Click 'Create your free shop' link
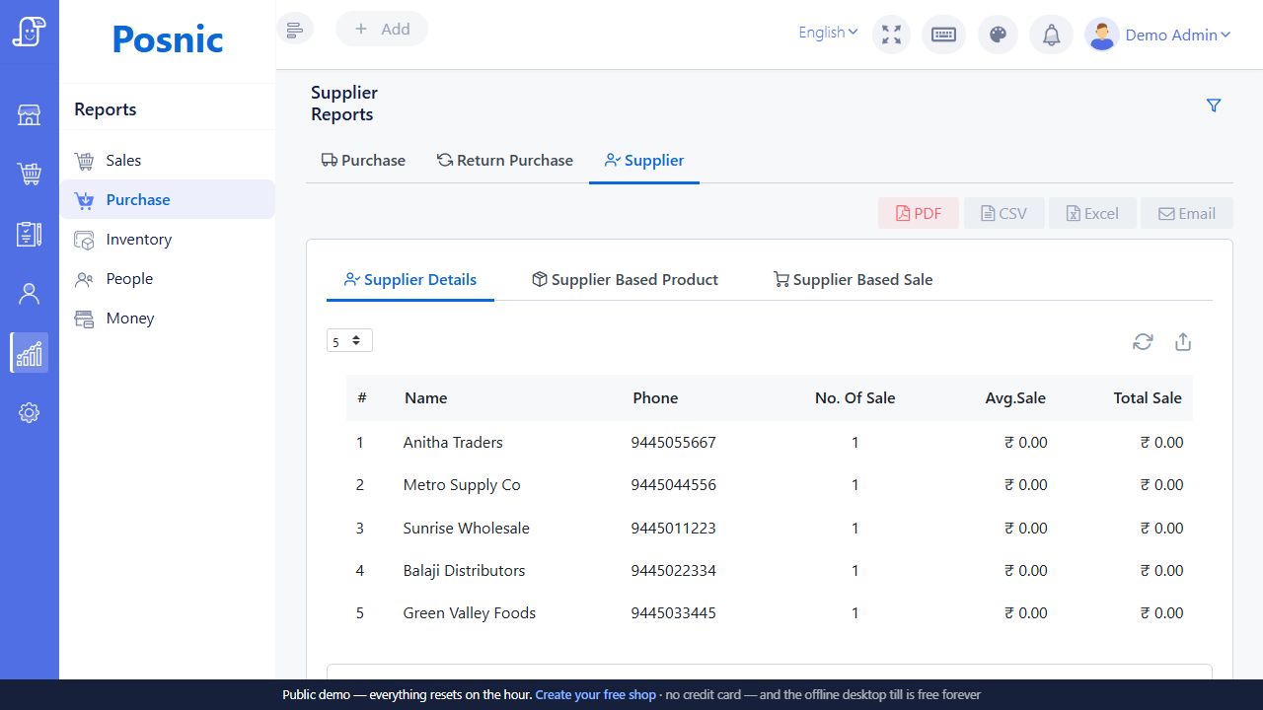This screenshot has width=1263, height=710. click(x=596, y=694)
